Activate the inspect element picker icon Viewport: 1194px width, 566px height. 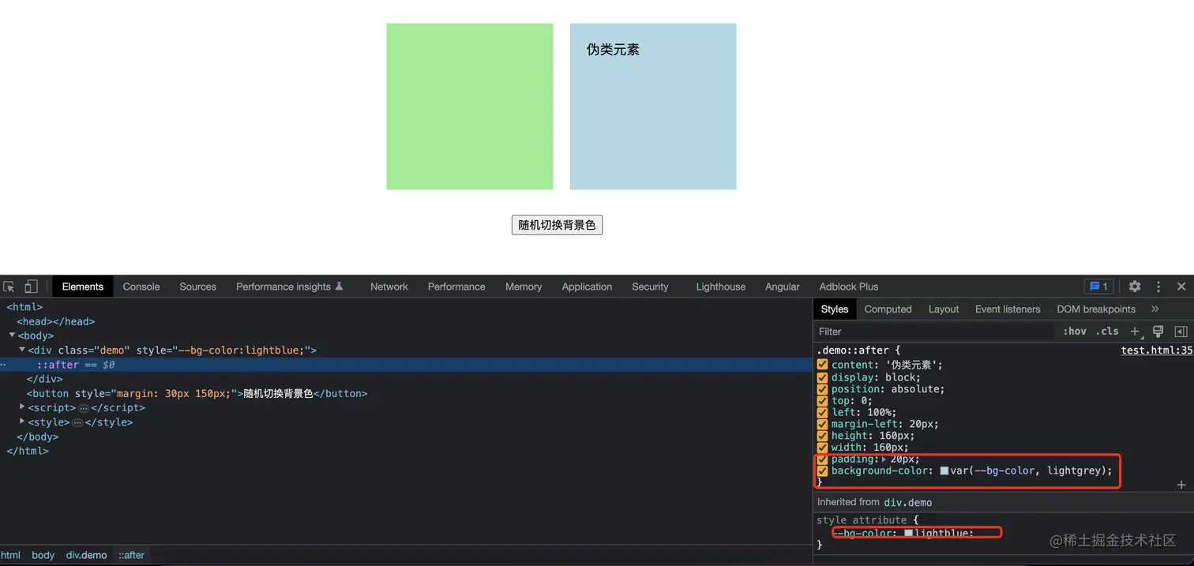(x=9, y=287)
